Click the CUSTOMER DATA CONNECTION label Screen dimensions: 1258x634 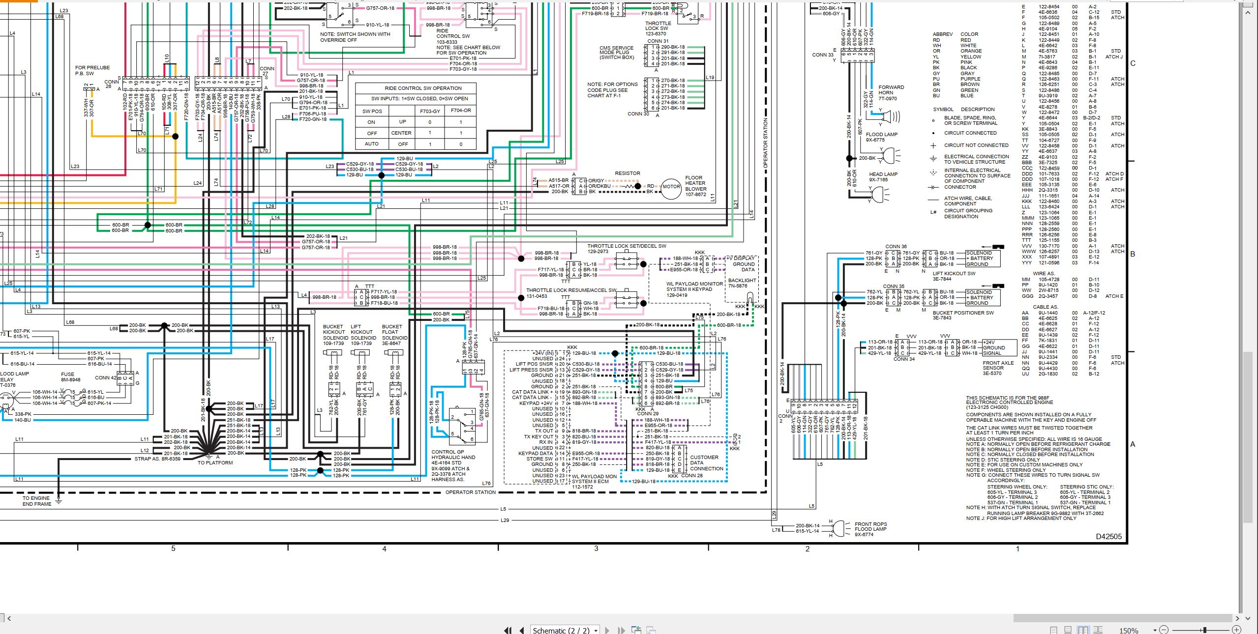coord(706,463)
